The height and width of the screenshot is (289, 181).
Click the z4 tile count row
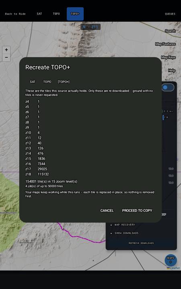coord(33,102)
